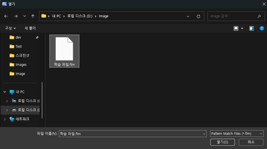The width and height of the screenshot is (267, 149).
Task: Open the chevron after 로컬 디스크 (D:) breadcrumb
Action: tap(96, 16)
